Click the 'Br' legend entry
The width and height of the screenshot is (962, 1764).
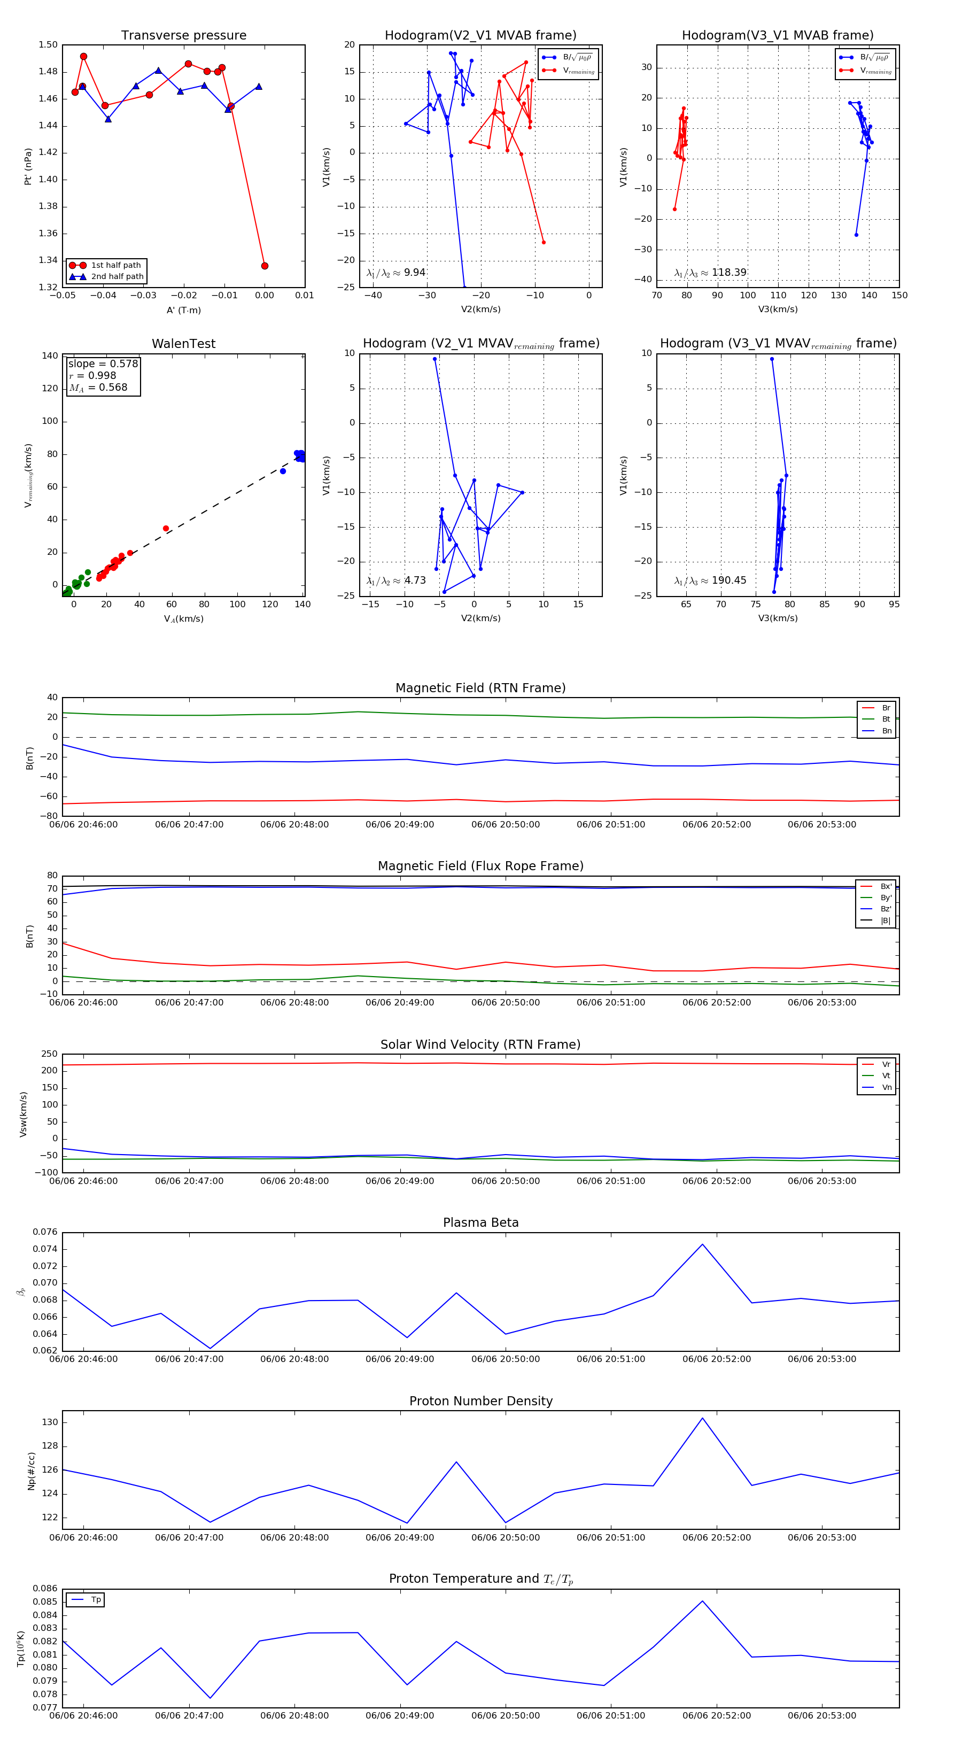(876, 708)
